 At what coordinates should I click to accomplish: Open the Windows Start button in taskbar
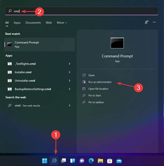45,161
